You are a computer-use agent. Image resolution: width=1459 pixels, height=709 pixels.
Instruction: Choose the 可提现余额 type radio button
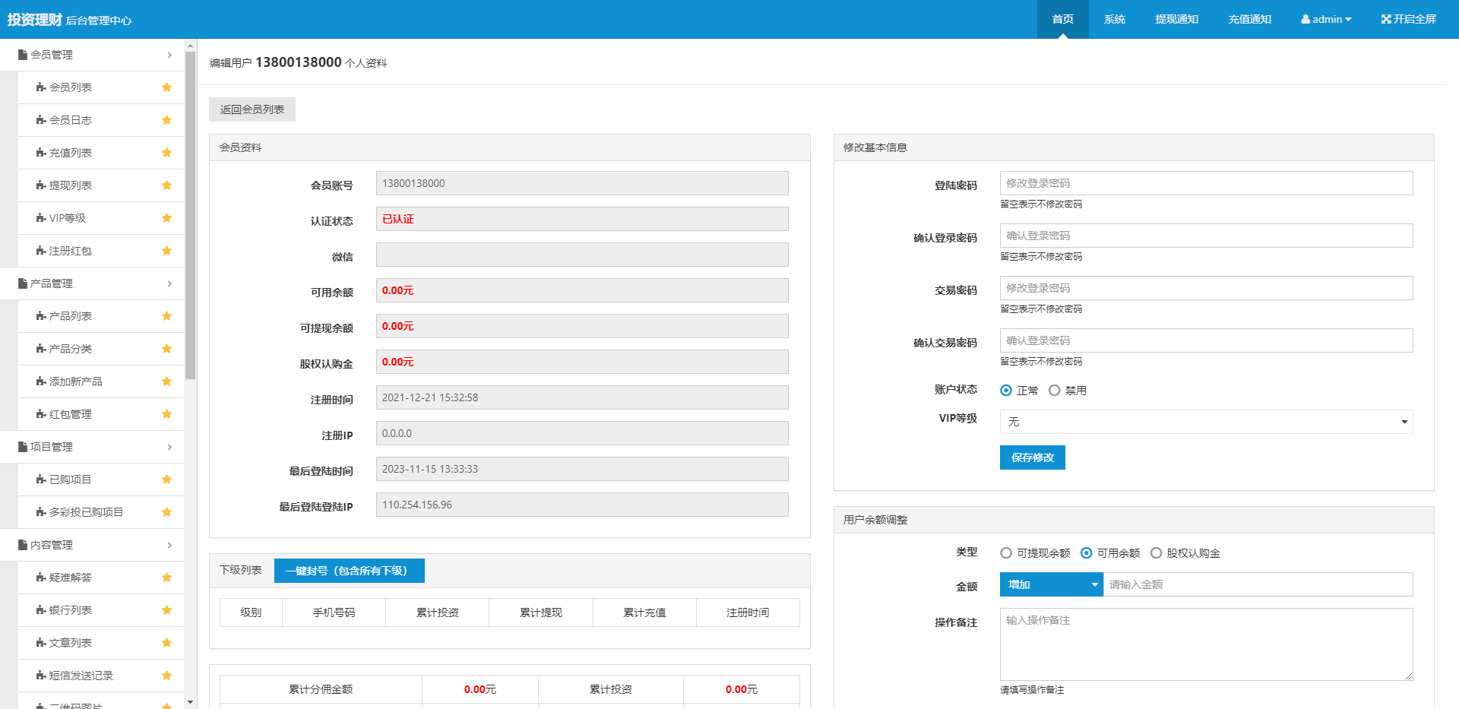(1006, 553)
